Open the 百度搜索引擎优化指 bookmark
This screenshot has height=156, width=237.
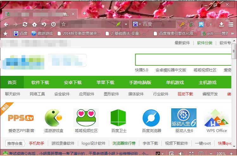(175, 33)
